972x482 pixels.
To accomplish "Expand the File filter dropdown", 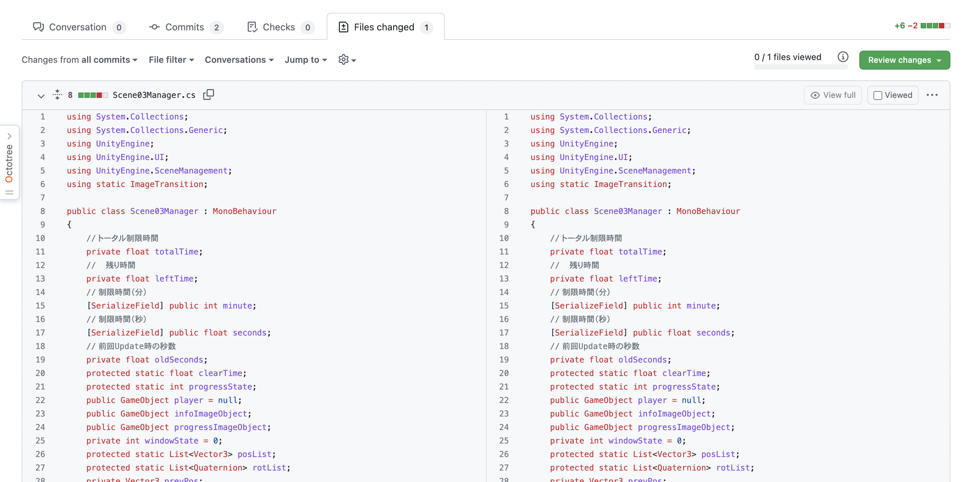I will pos(171,60).
